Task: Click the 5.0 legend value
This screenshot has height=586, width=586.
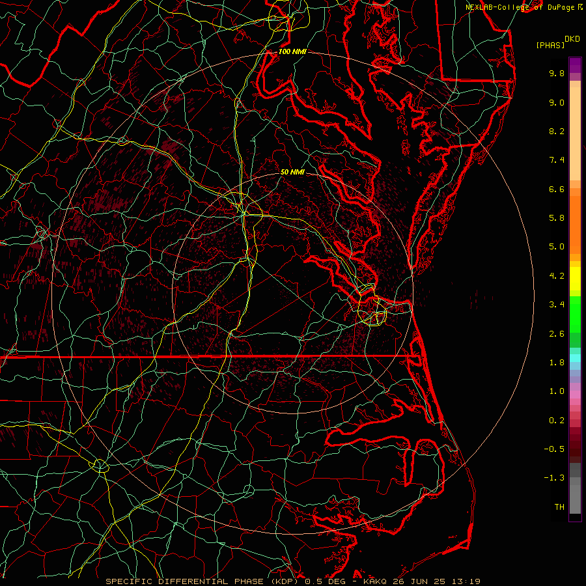Action: [x=557, y=247]
